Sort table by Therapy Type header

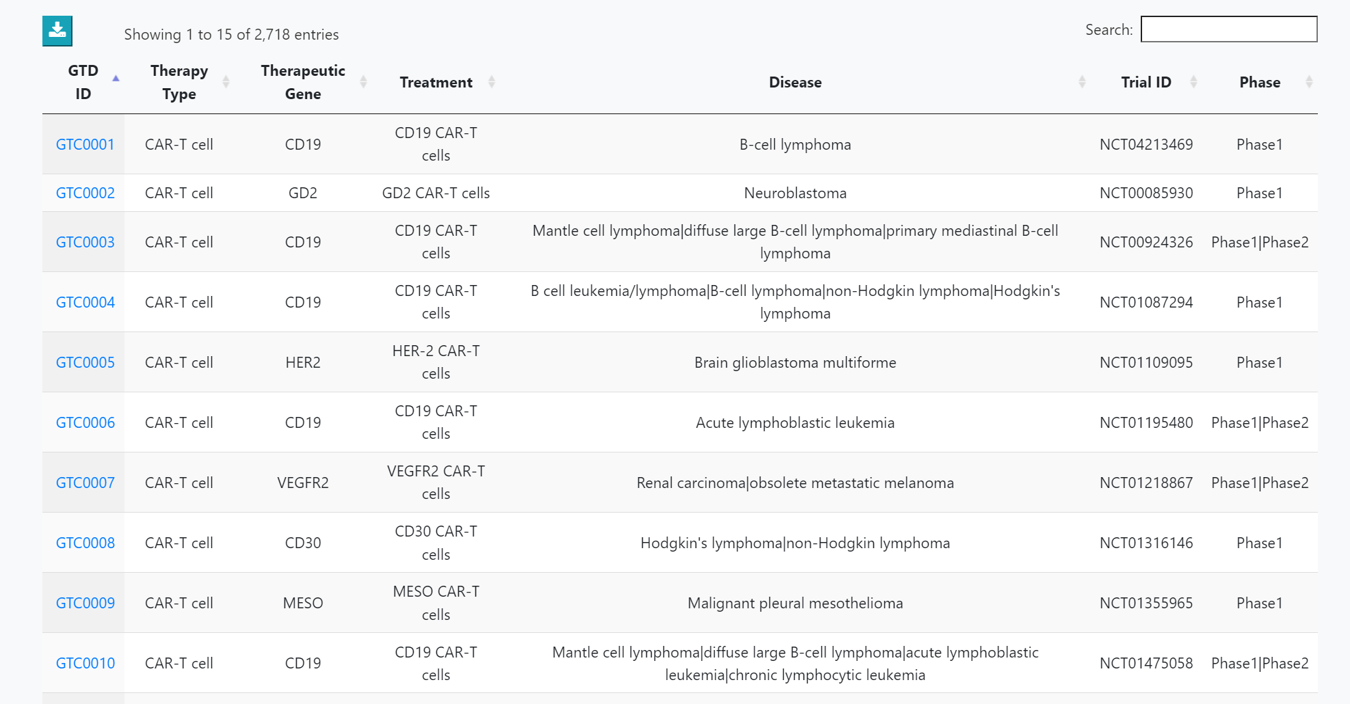coord(179,82)
